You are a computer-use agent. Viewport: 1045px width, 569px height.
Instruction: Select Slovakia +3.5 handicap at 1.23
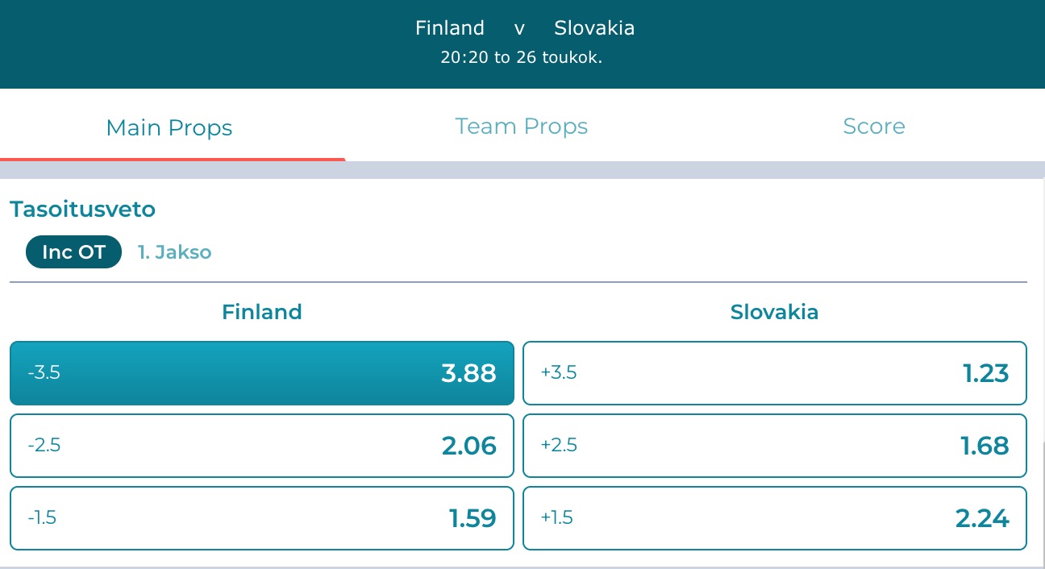pyautogui.click(x=774, y=373)
